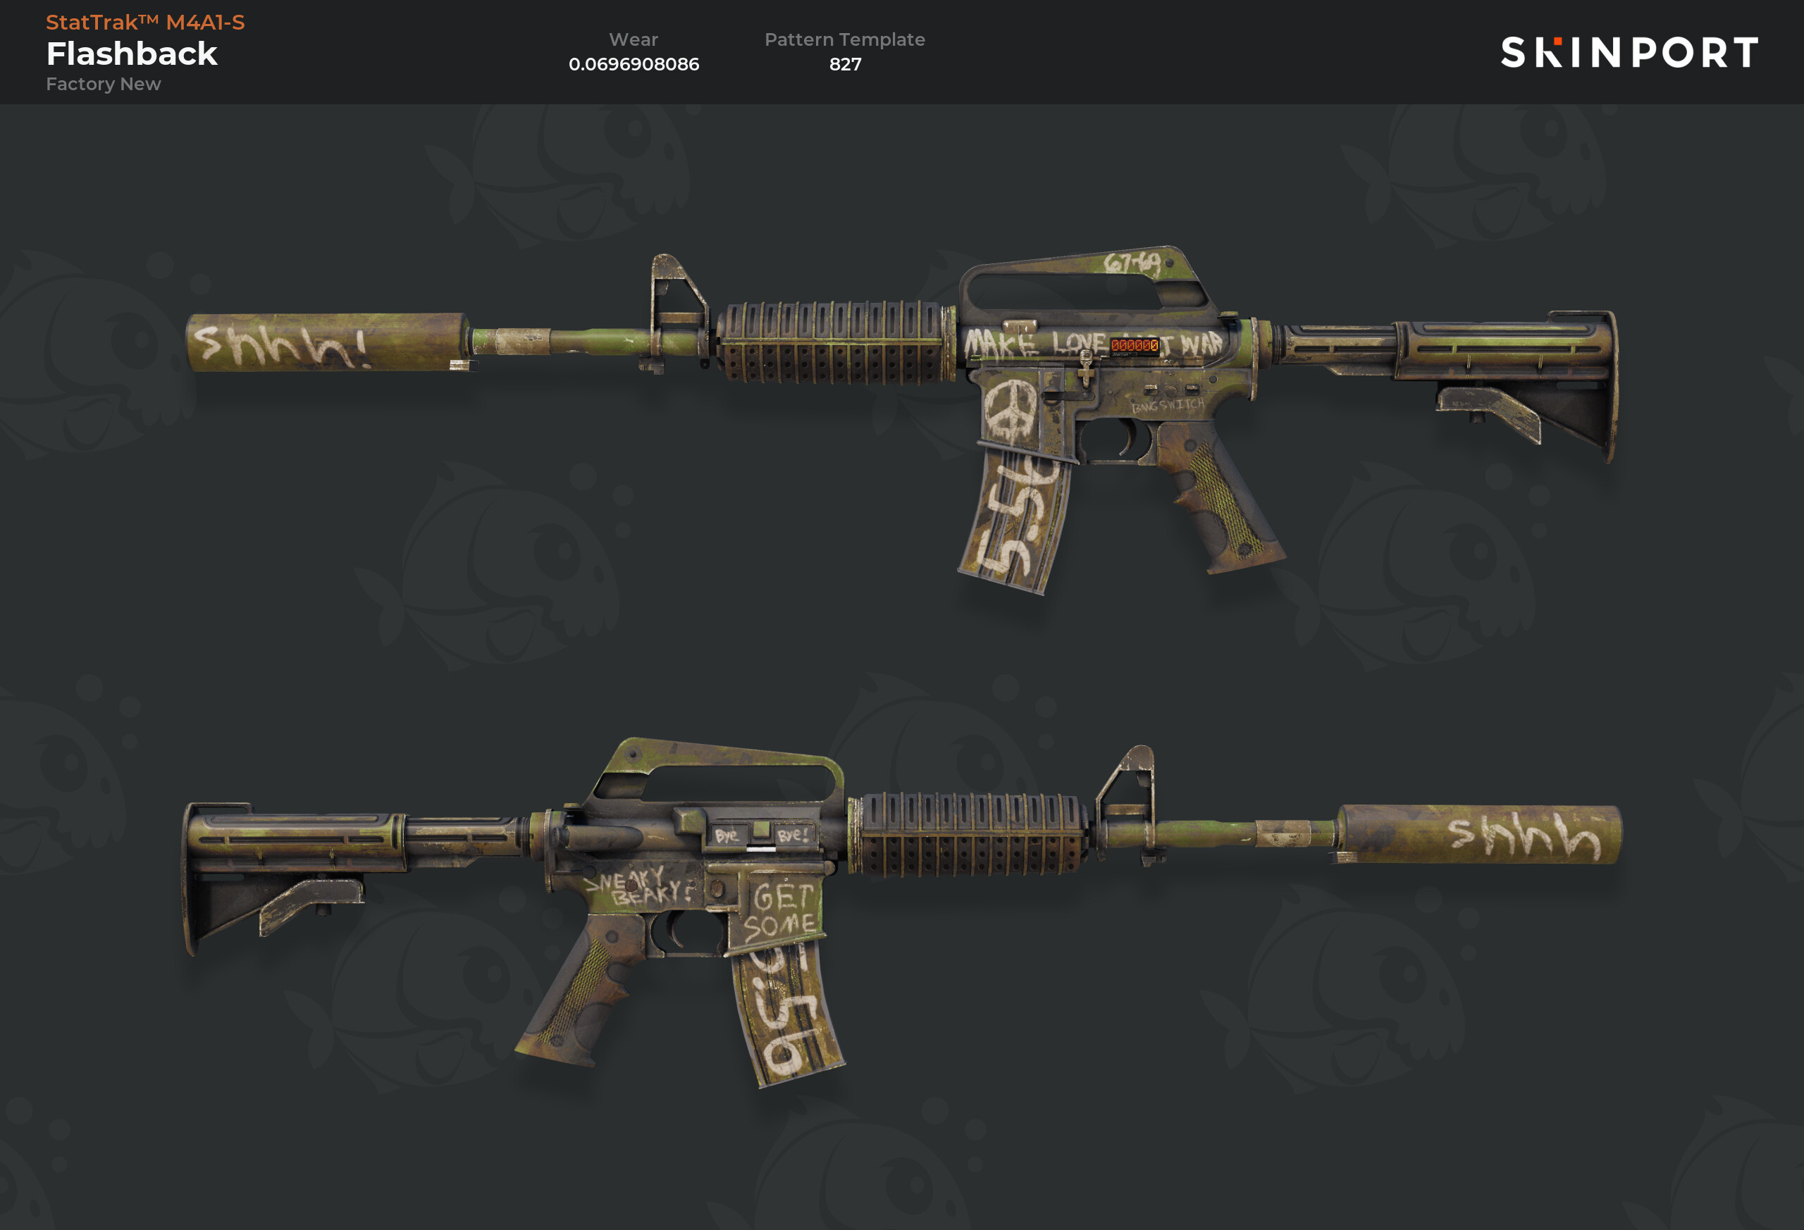Click the 'GET SOME' text on bottom rifle

(781, 912)
